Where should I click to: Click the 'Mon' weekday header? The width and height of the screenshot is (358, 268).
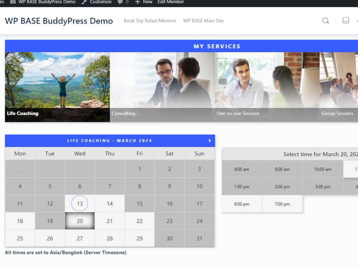[x=20, y=153]
